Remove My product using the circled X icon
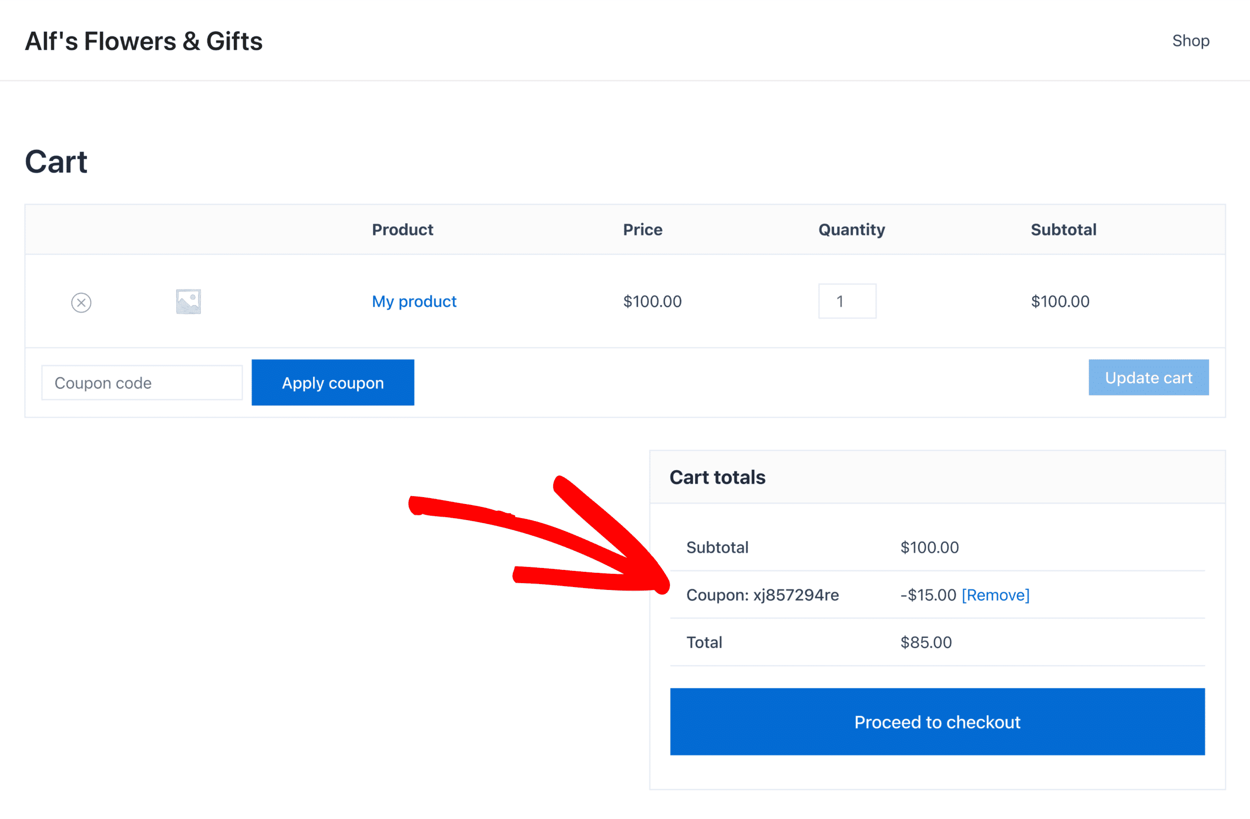 click(82, 303)
